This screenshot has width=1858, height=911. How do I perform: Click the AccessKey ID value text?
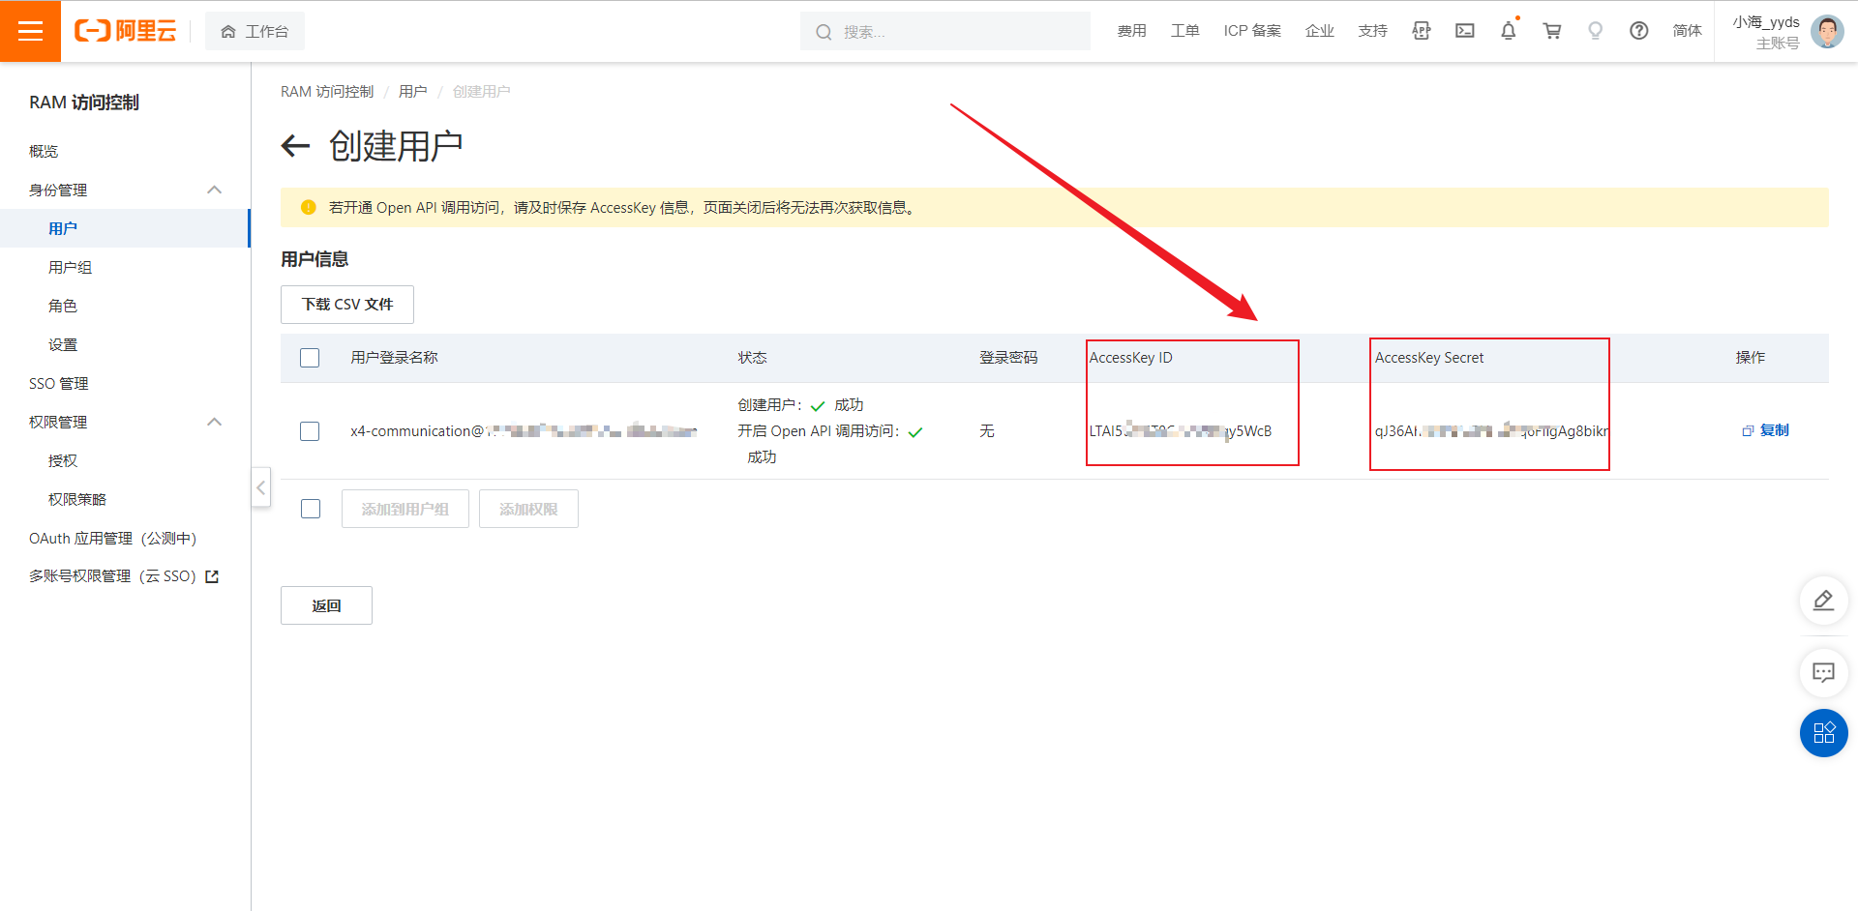pyautogui.click(x=1181, y=431)
